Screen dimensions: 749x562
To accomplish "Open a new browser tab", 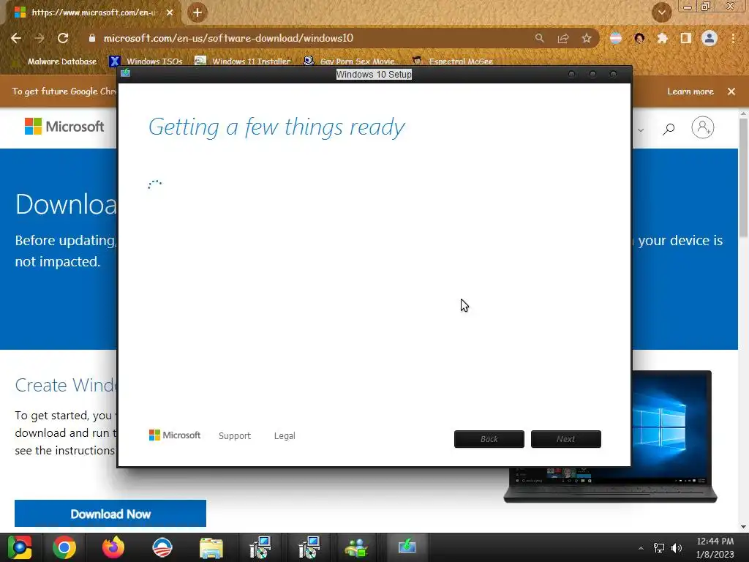I will coord(197,12).
